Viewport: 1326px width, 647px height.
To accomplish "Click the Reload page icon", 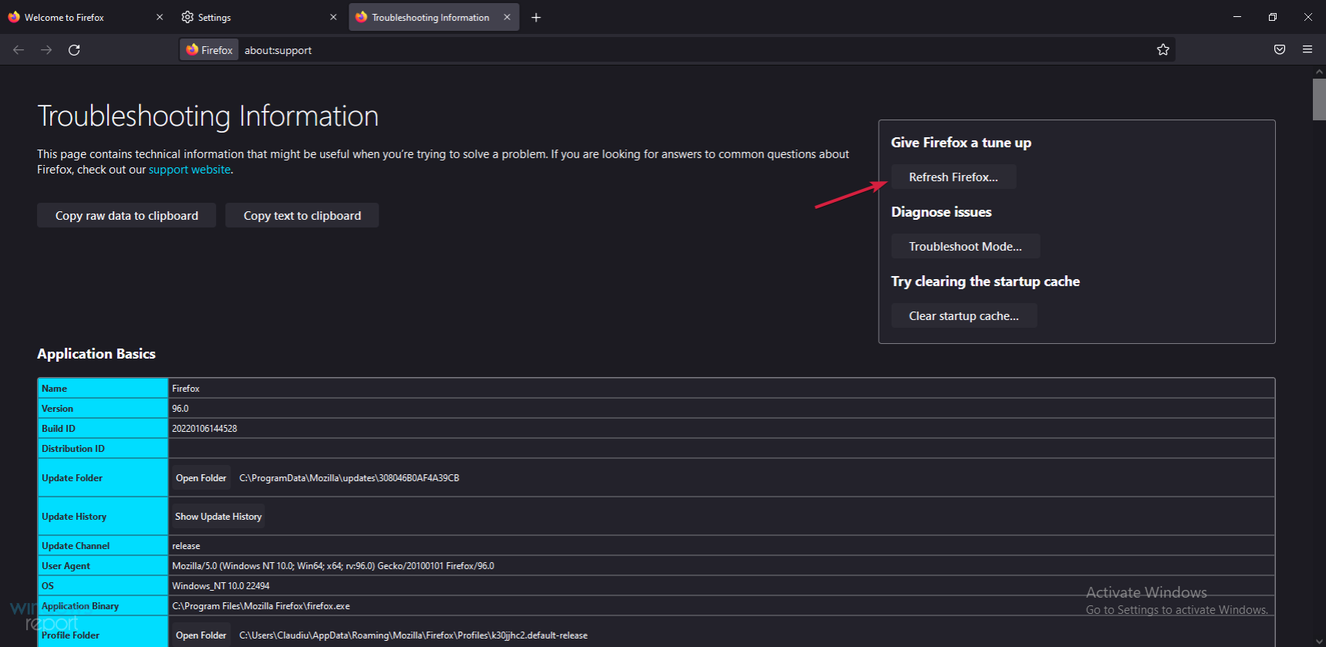I will pyautogui.click(x=74, y=50).
